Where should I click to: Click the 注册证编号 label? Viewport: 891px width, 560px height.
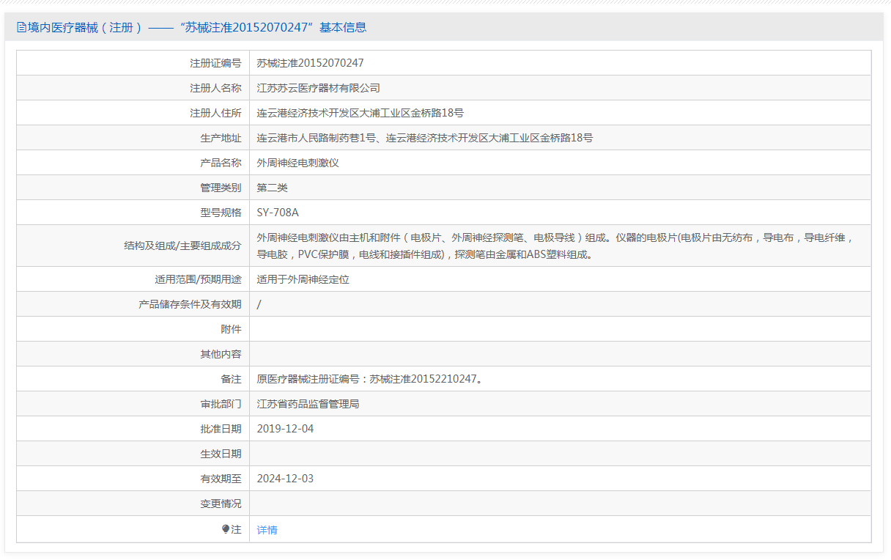pyautogui.click(x=215, y=63)
